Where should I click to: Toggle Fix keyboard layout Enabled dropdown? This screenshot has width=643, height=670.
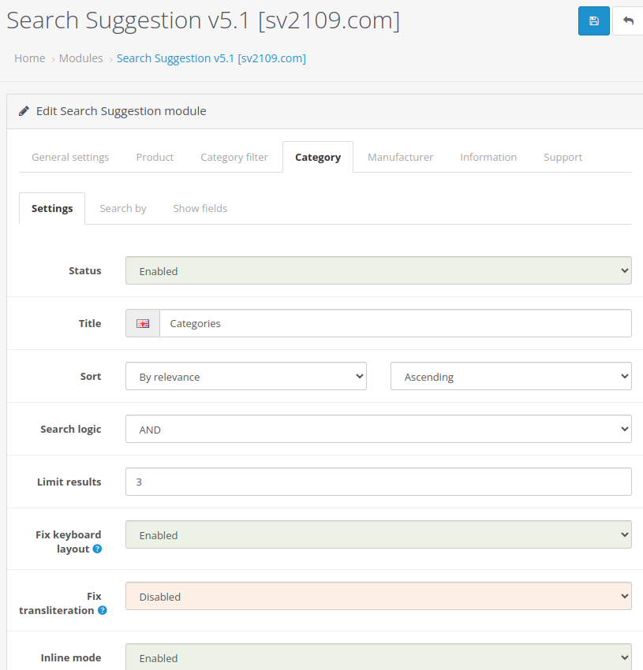tap(379, 534)
